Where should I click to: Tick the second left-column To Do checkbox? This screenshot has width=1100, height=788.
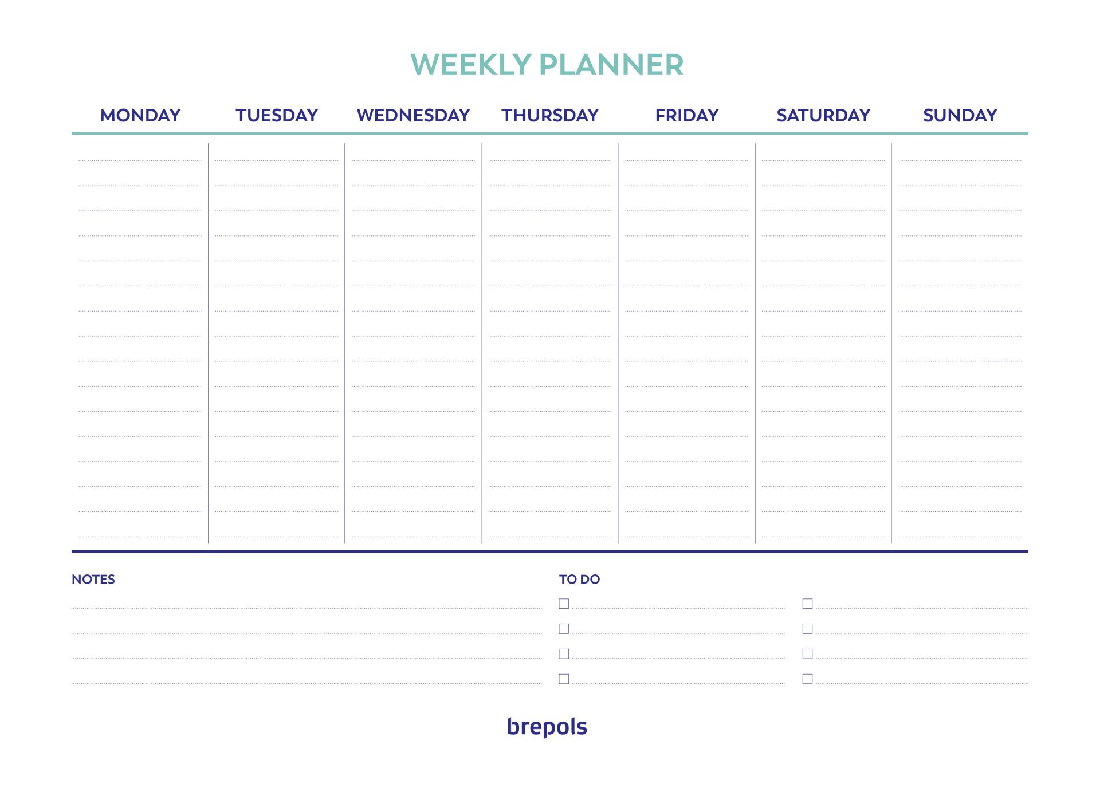(564, 629)
